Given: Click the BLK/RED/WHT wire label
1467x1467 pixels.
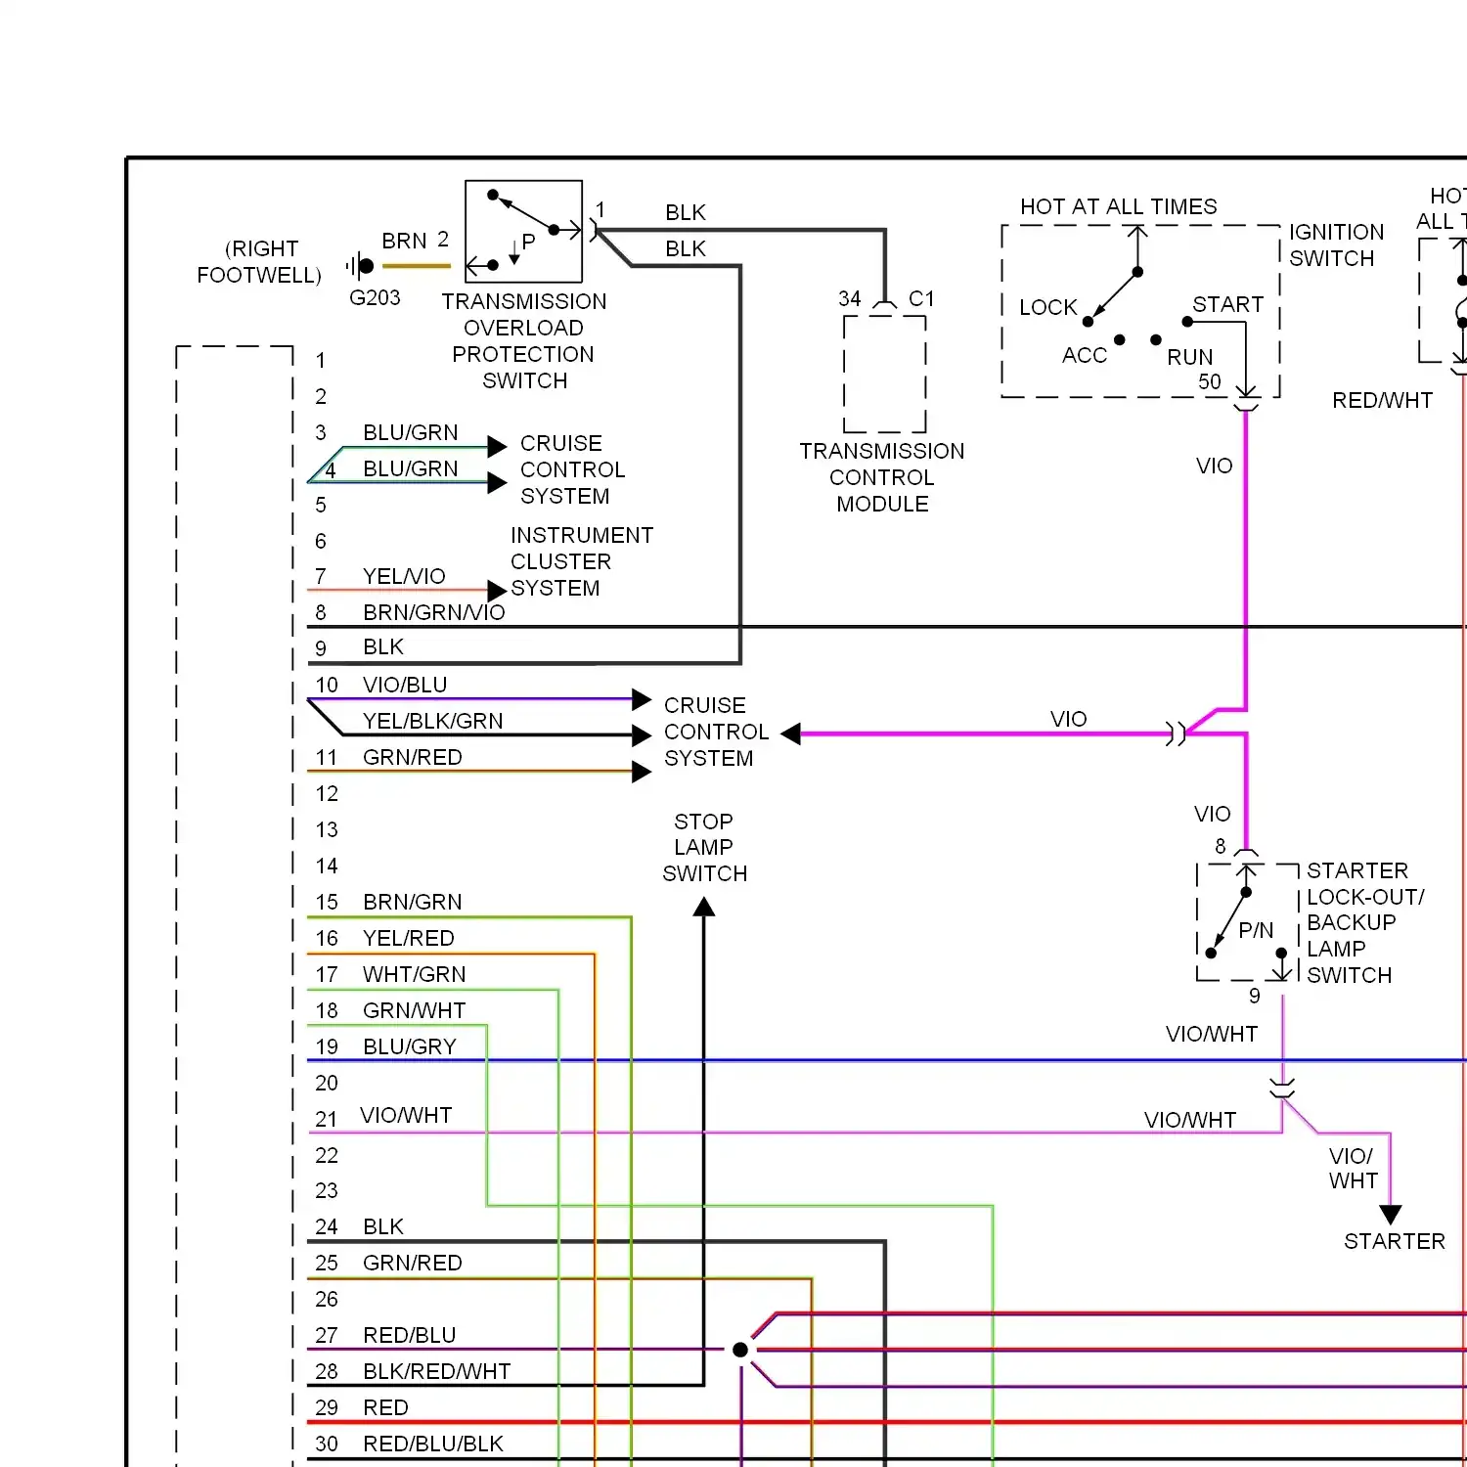Looking at the screenshot, I should point(437,1371).
